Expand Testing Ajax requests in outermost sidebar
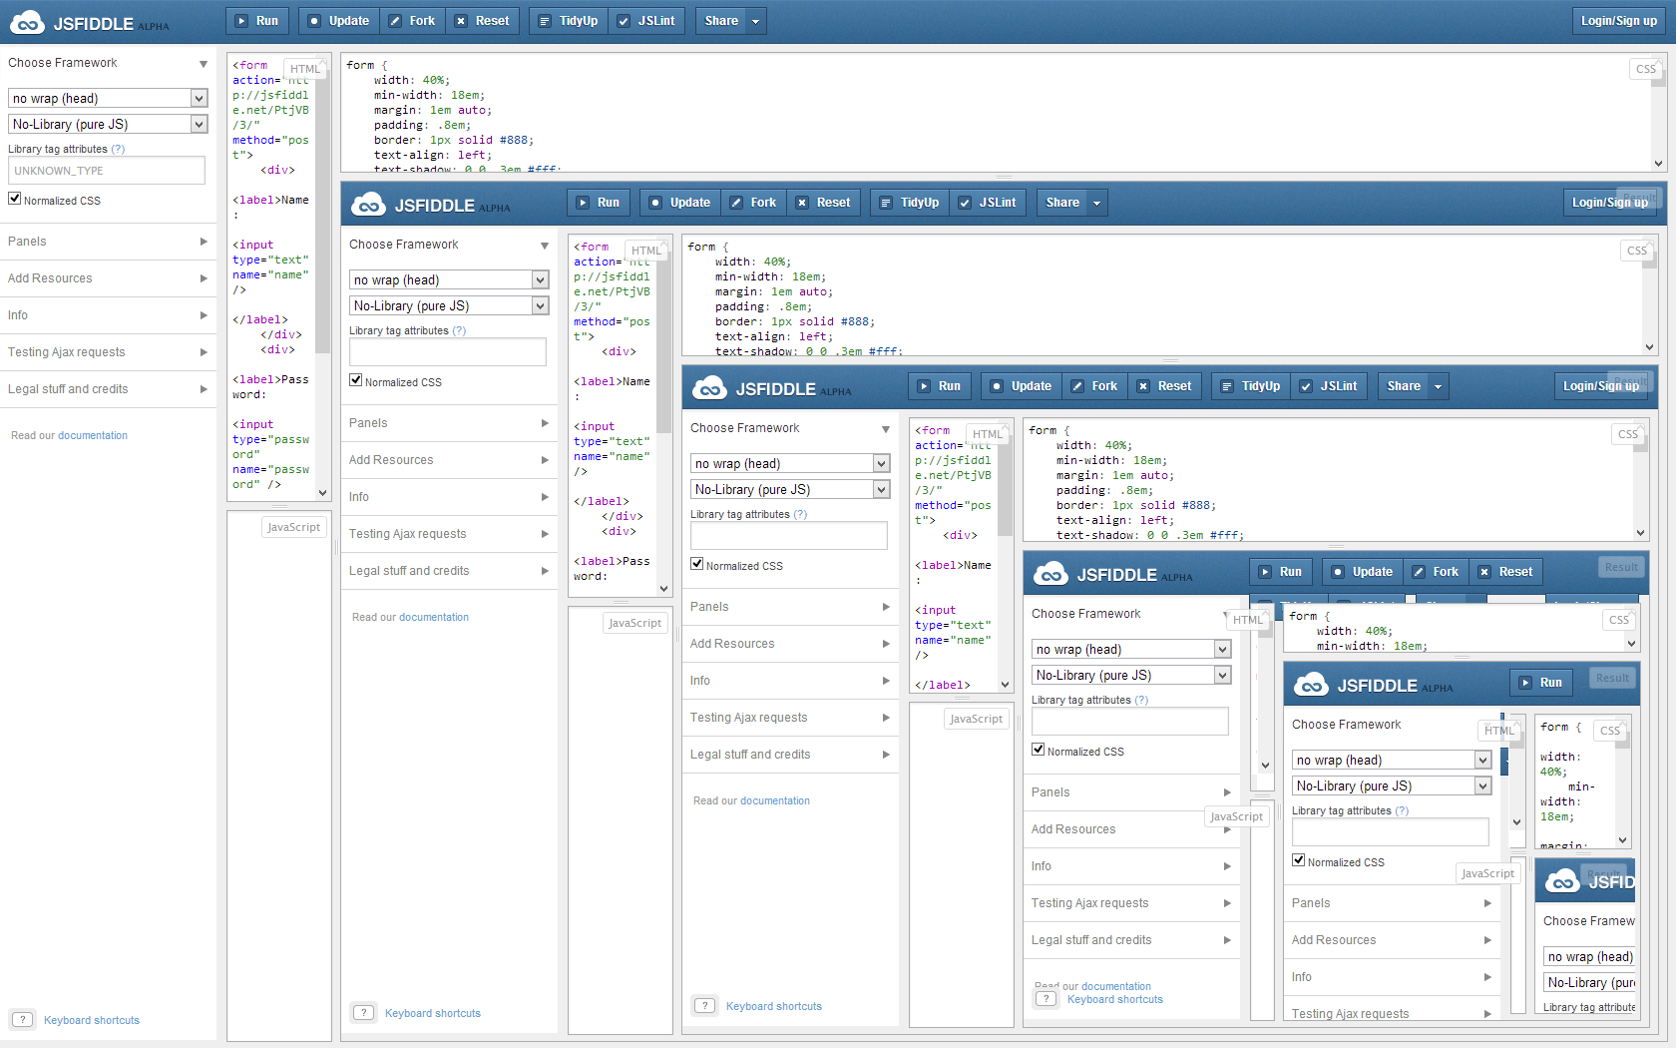The width and height of the screenshot is (1676, 1048). [108, 352]
